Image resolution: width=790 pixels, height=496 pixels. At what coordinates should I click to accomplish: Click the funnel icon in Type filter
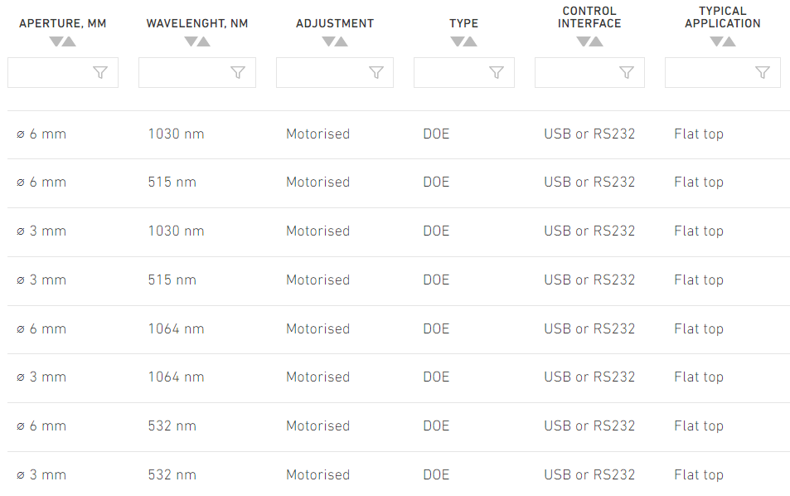pos(497,73)
